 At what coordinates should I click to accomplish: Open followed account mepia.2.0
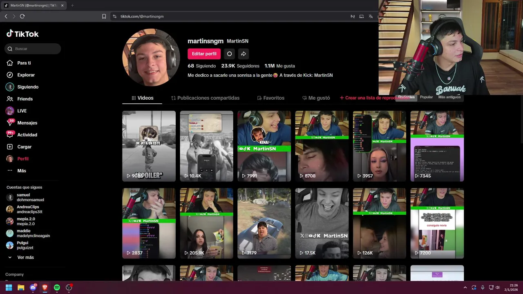coord(20,221)
